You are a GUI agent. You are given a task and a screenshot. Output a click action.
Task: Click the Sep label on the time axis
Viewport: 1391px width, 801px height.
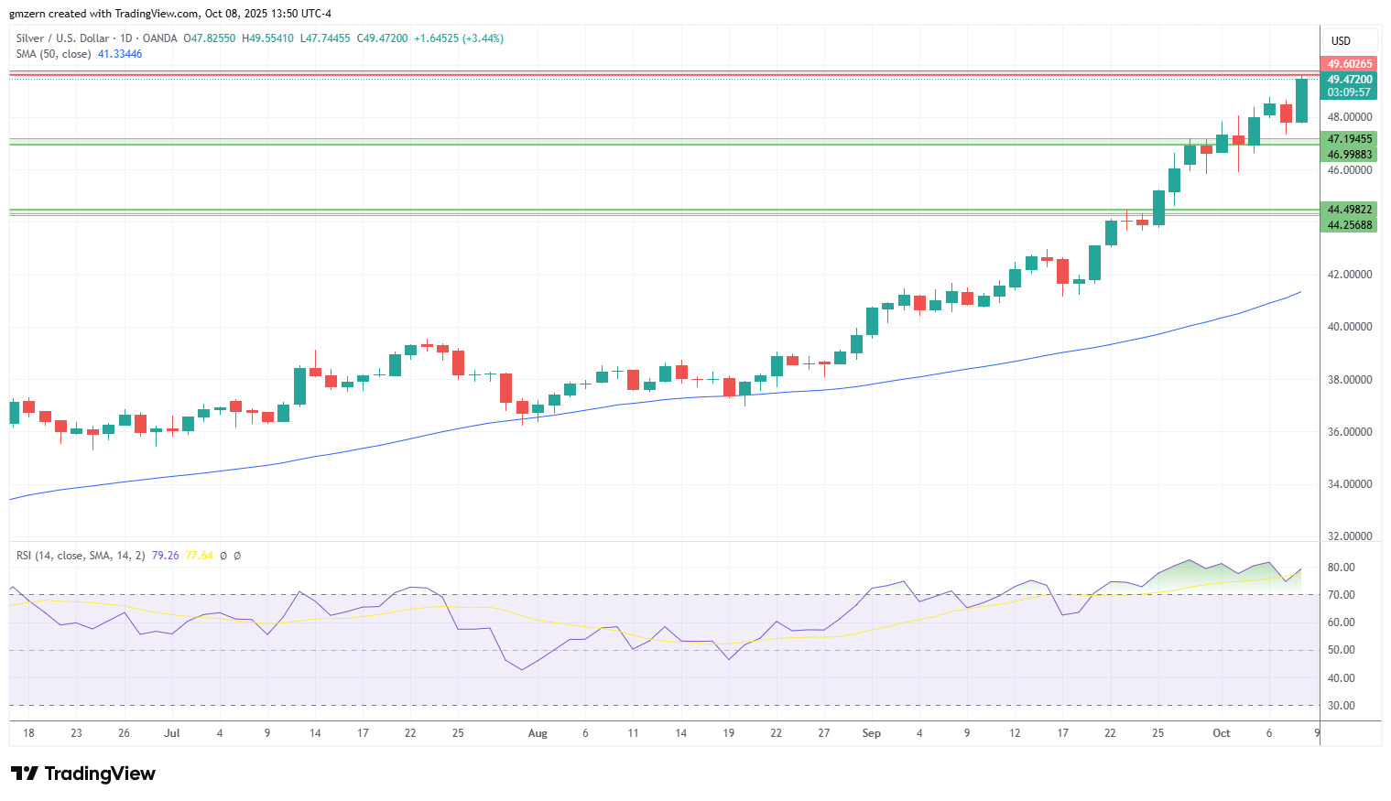point(872,733)
